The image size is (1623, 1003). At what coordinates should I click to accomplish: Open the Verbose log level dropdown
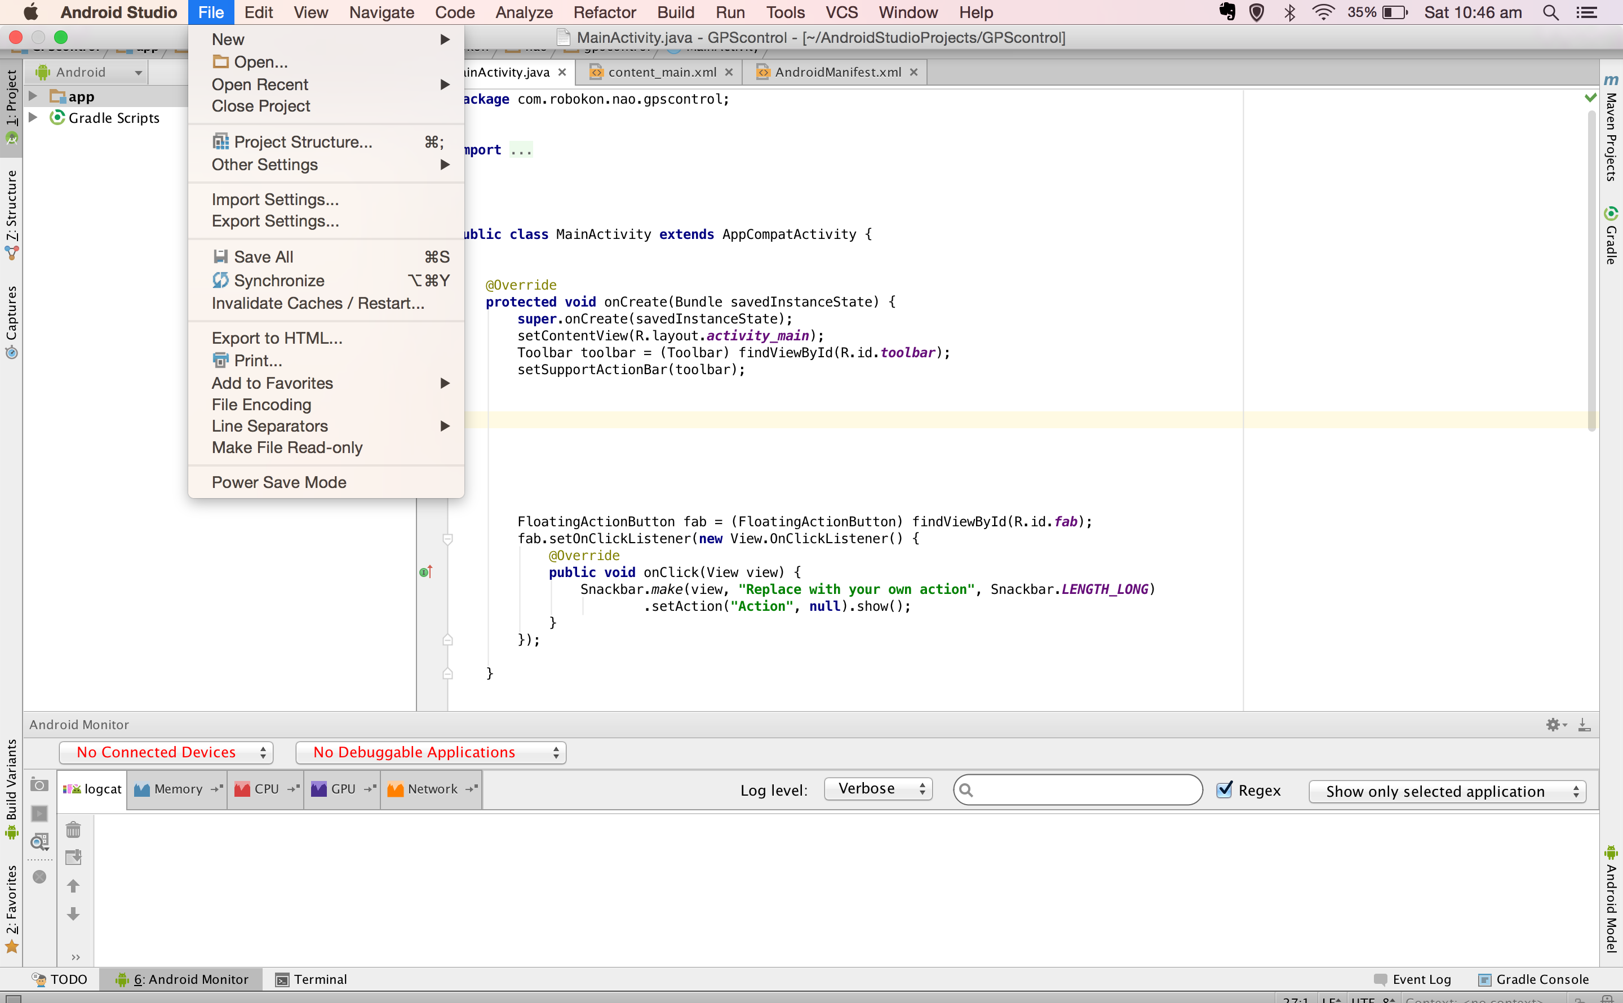(x=878, y=789)
